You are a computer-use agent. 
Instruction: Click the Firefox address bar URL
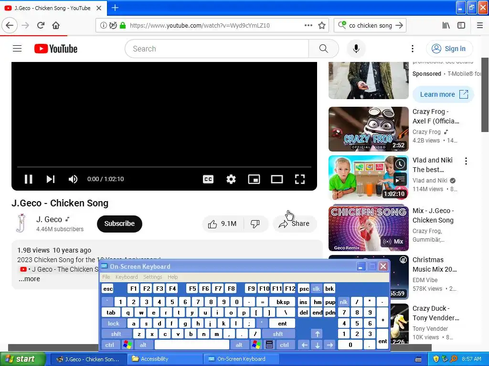[200, 26]
